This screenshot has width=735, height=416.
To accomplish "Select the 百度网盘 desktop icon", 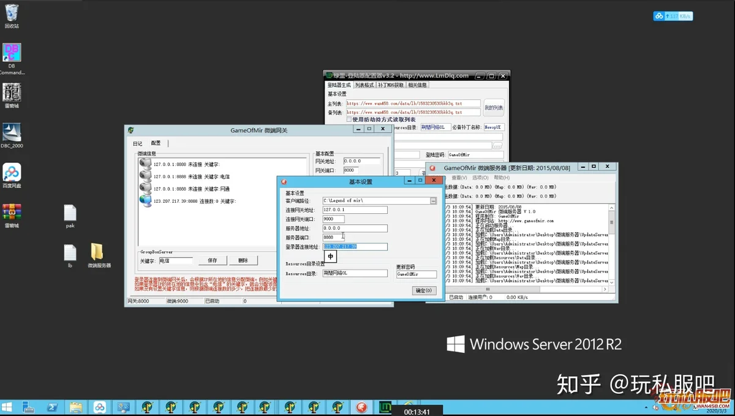I will (x=12, y=176).
